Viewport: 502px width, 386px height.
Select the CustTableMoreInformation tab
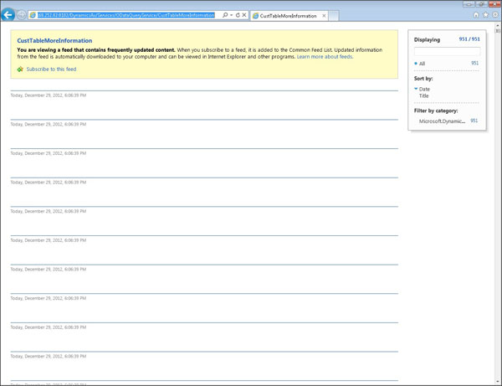(x=286, y=16)
